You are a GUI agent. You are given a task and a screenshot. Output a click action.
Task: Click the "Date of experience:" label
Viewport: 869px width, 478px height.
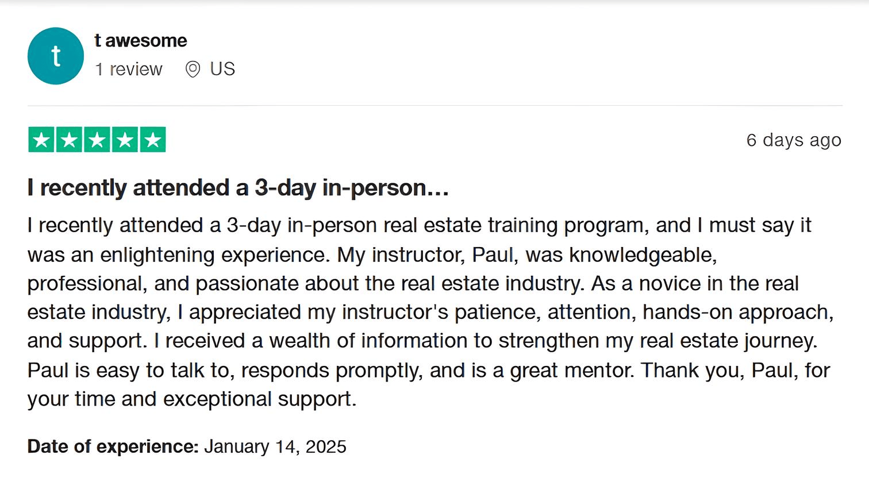tap(113, 446)
